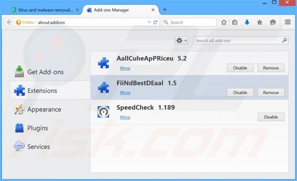Select Extensions category
Screen dimensions: 297x181
tap(50, 90)
